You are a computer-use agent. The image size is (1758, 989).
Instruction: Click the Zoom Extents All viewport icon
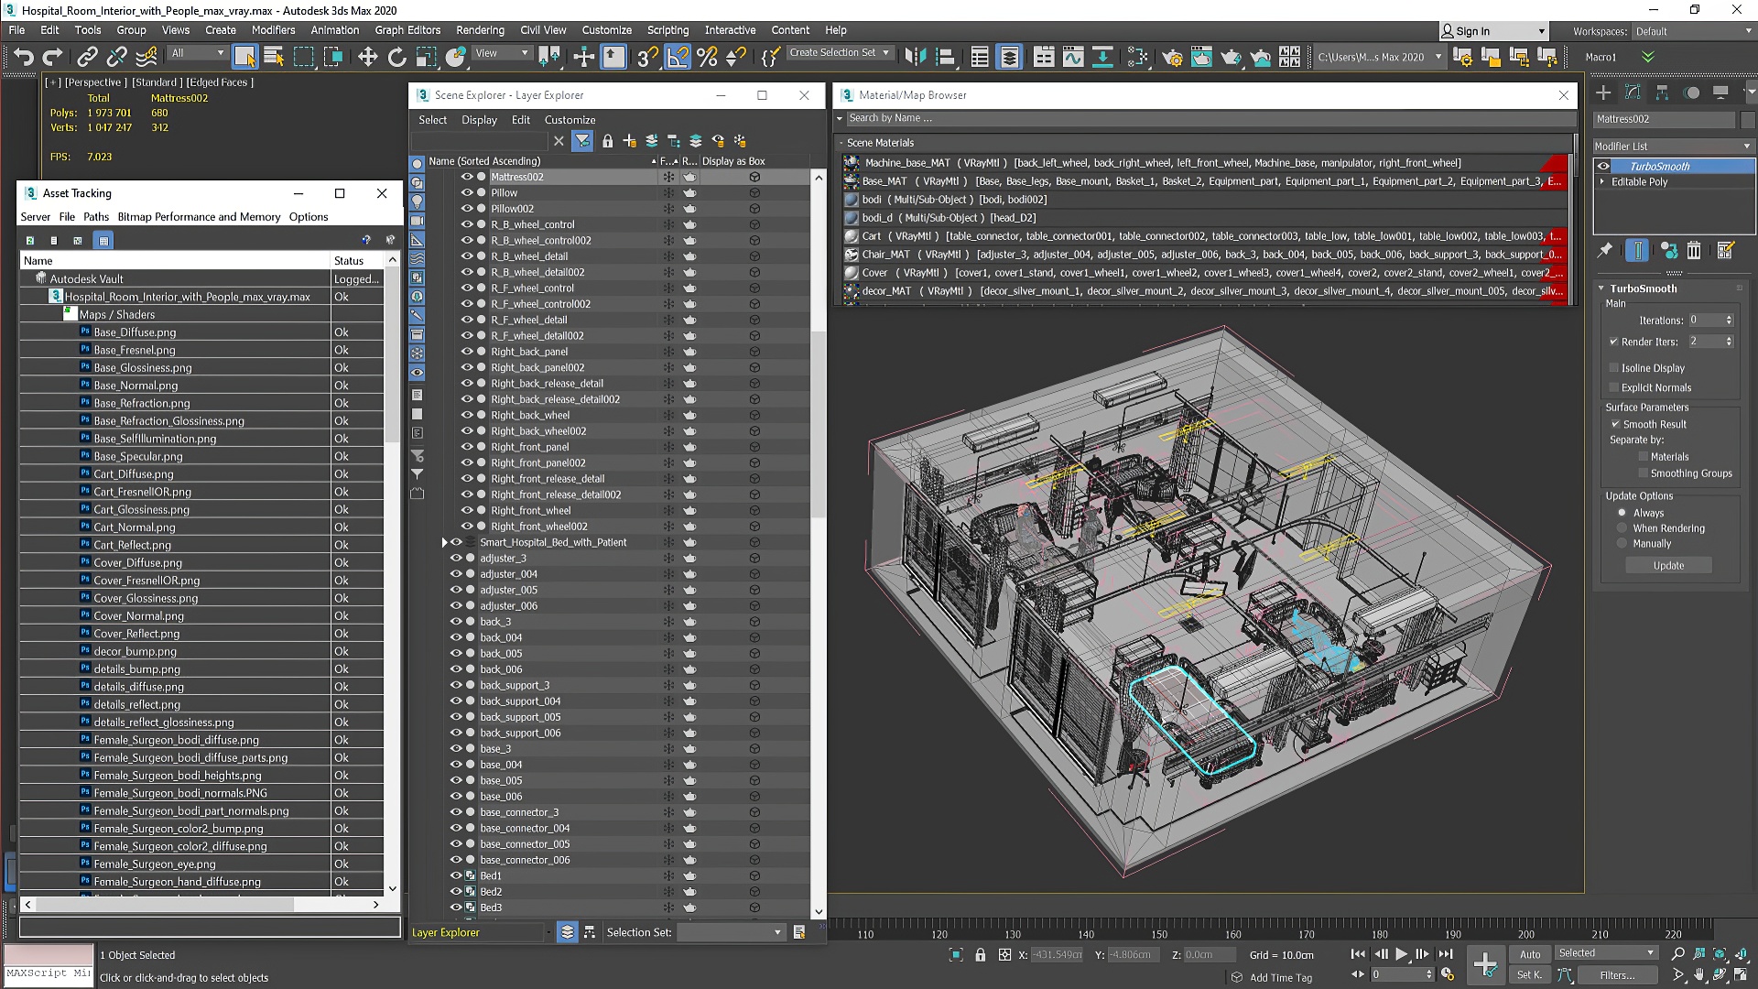click(x=1741, y=954)
